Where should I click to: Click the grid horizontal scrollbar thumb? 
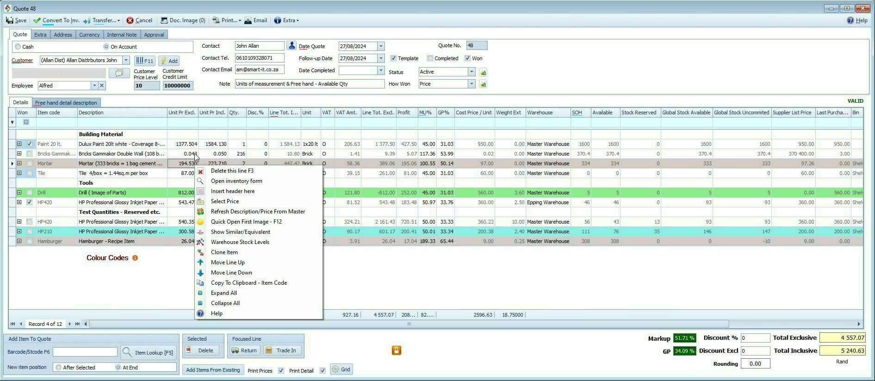(x=409, y=324)
